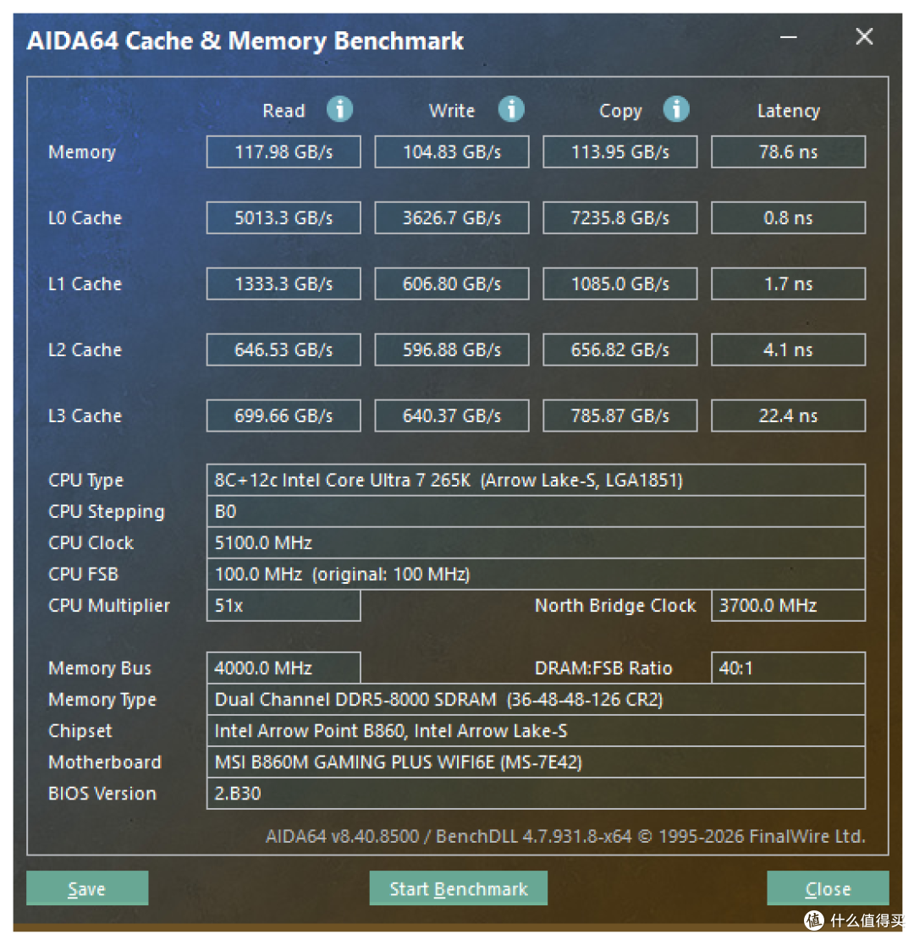Click the Close button at the bottom
Screen dimensions: 914x940
click(828, 888)
